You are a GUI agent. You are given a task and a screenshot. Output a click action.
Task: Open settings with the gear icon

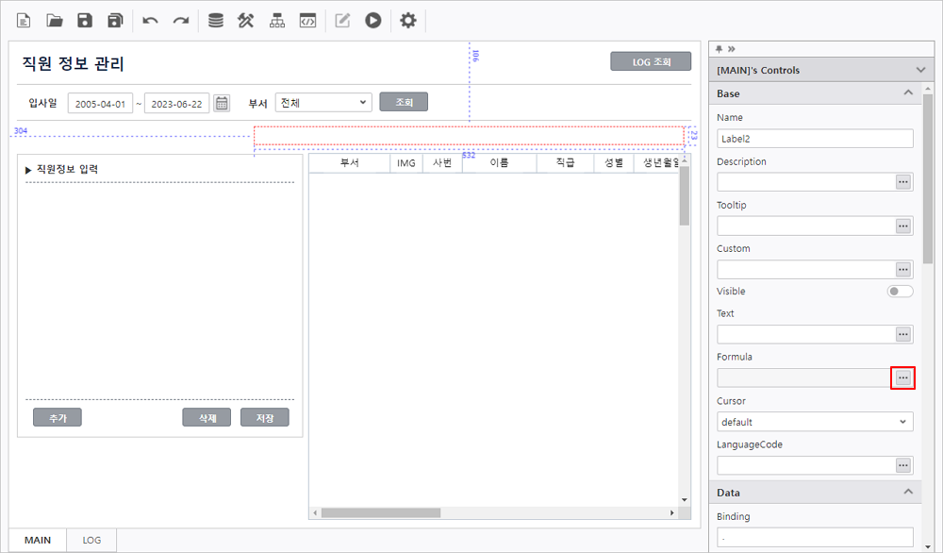(x=407, y=20)
